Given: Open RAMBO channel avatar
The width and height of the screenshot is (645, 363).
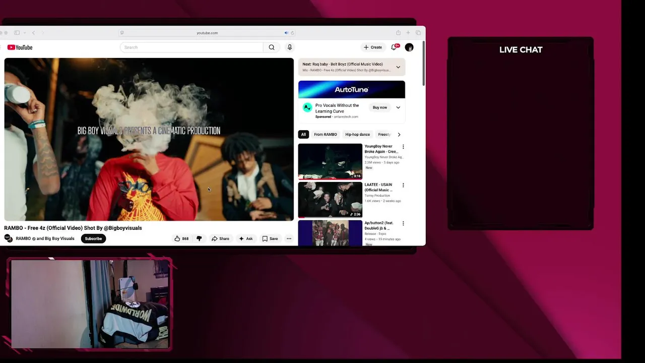Looking at the screenshot, I should 9,238.
